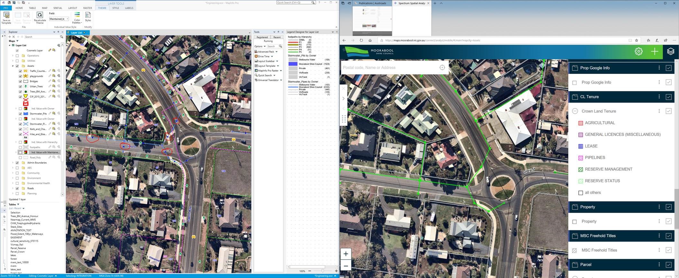Expand the Admin Boundaries folder
The width and height of the screenshot is (679, 278).
pyautogui.click(x=13, y=163)
